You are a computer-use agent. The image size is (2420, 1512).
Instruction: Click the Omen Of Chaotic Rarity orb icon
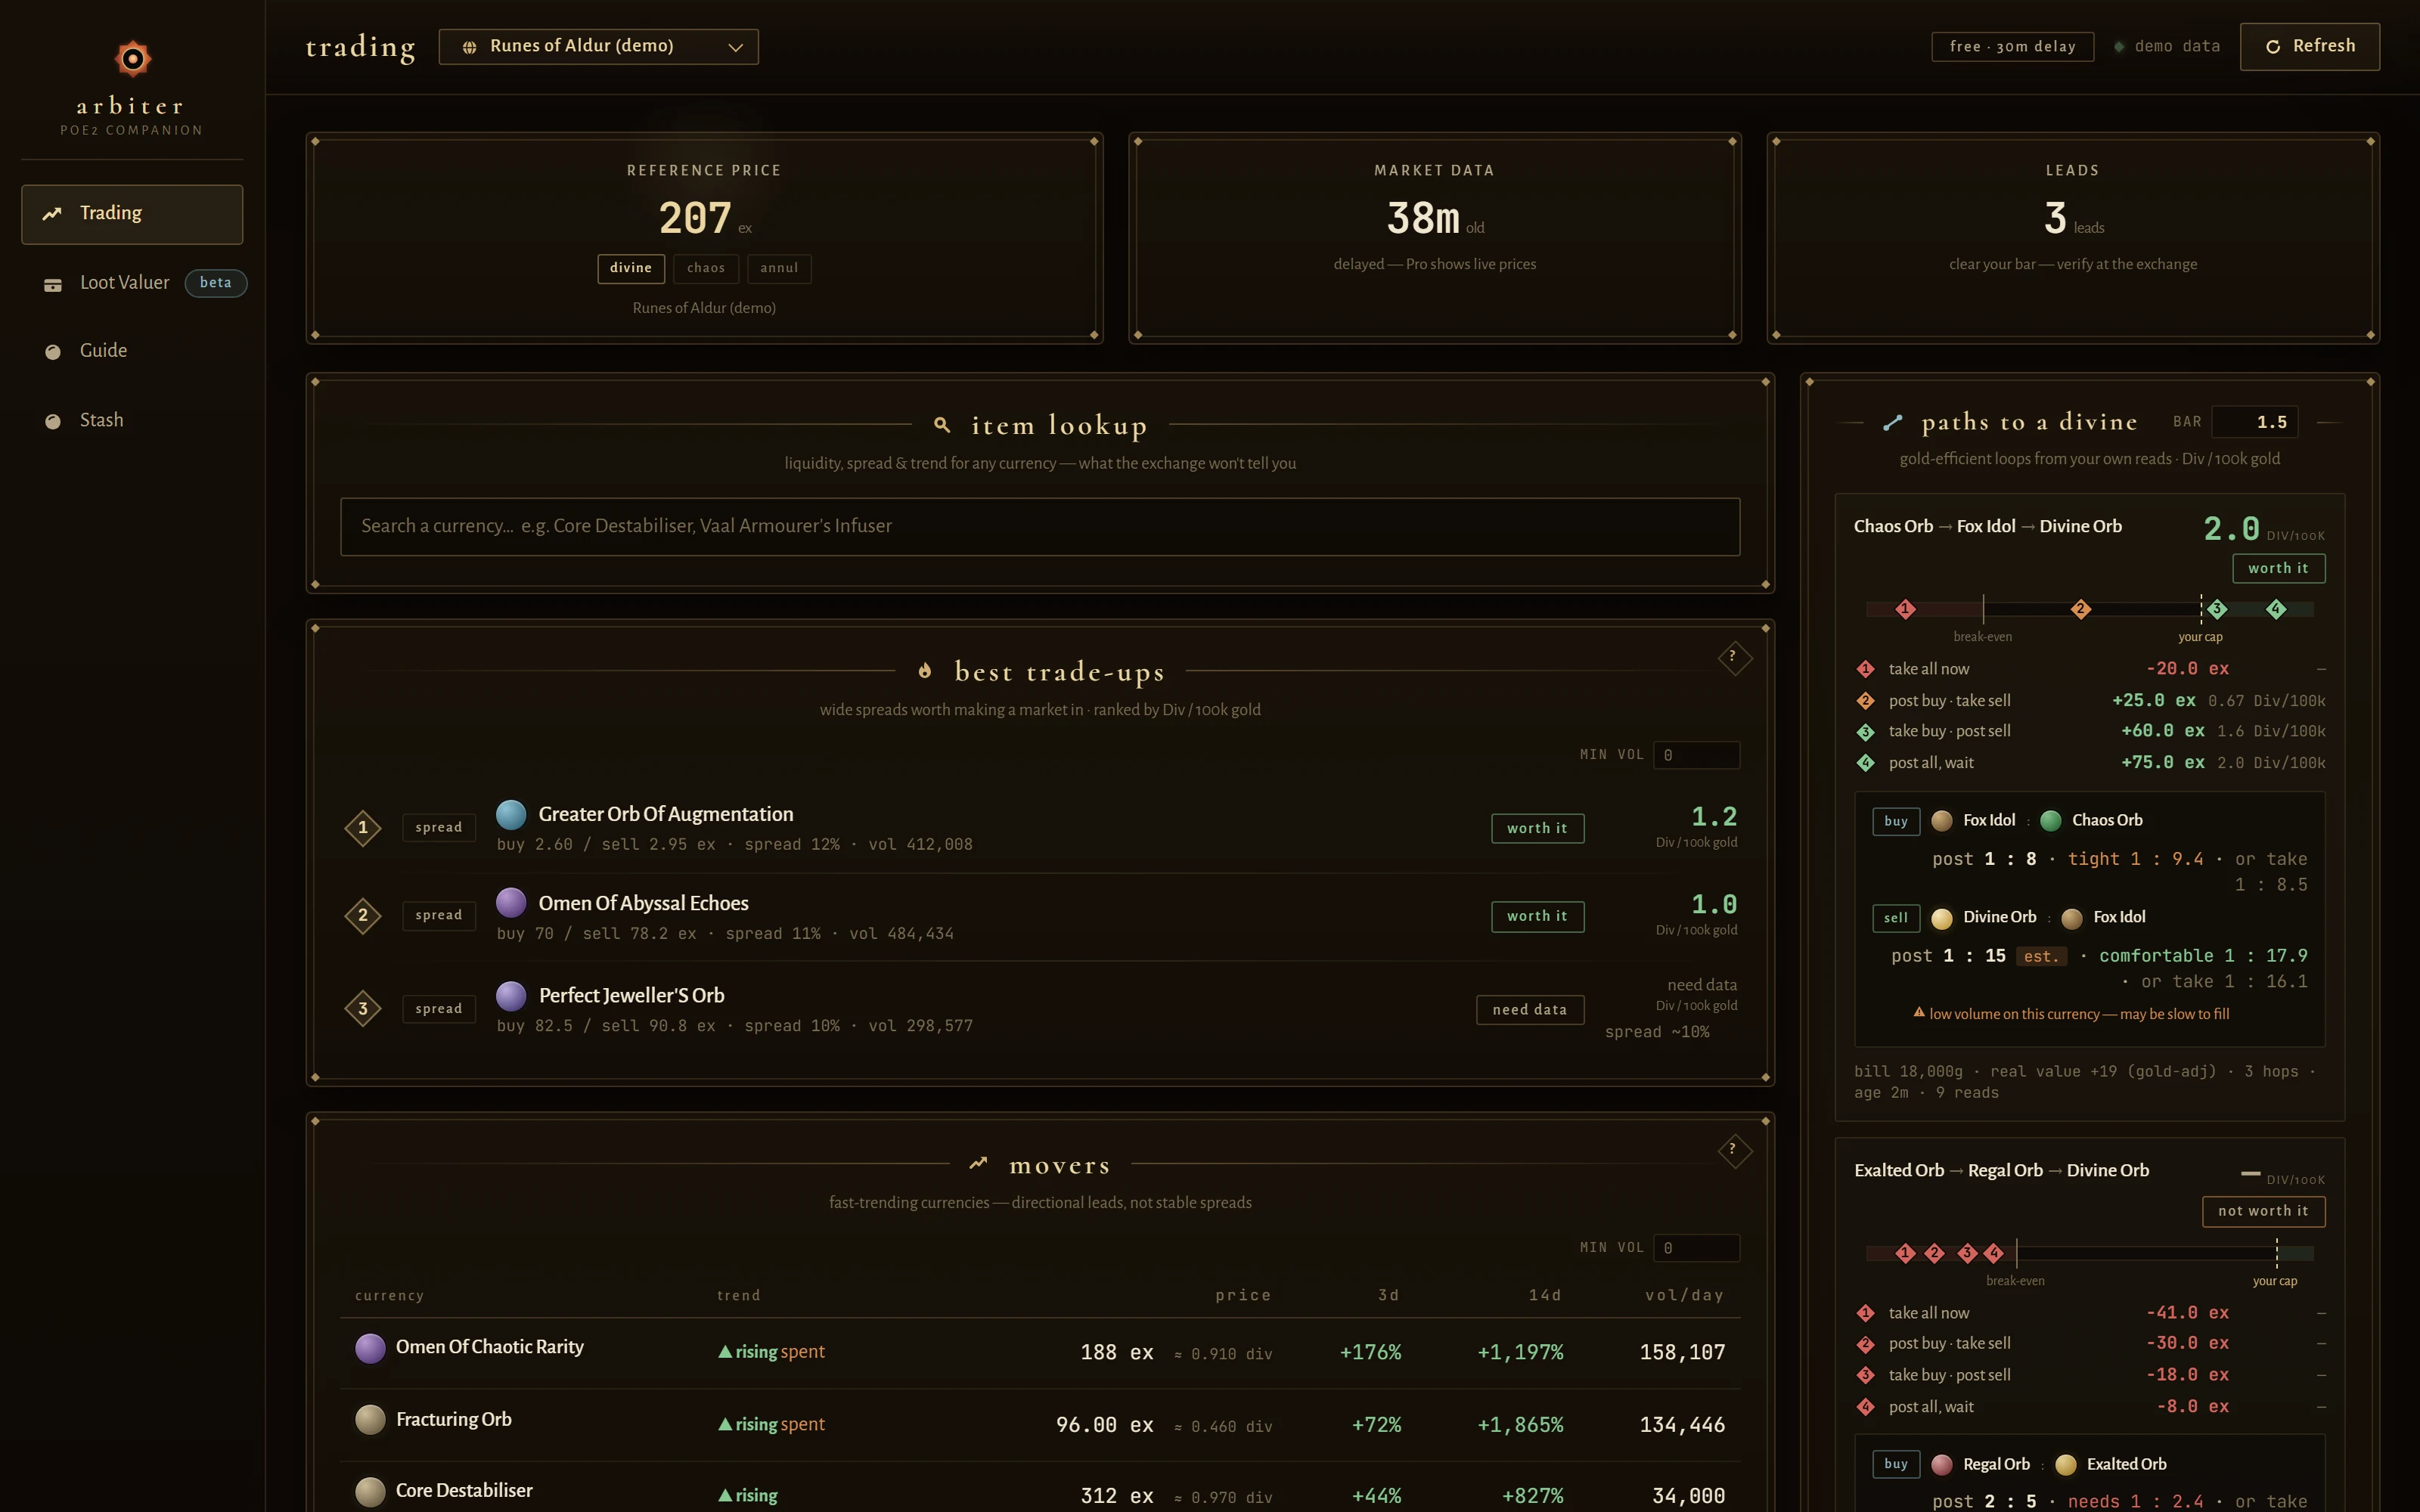tap(370, 1348)
